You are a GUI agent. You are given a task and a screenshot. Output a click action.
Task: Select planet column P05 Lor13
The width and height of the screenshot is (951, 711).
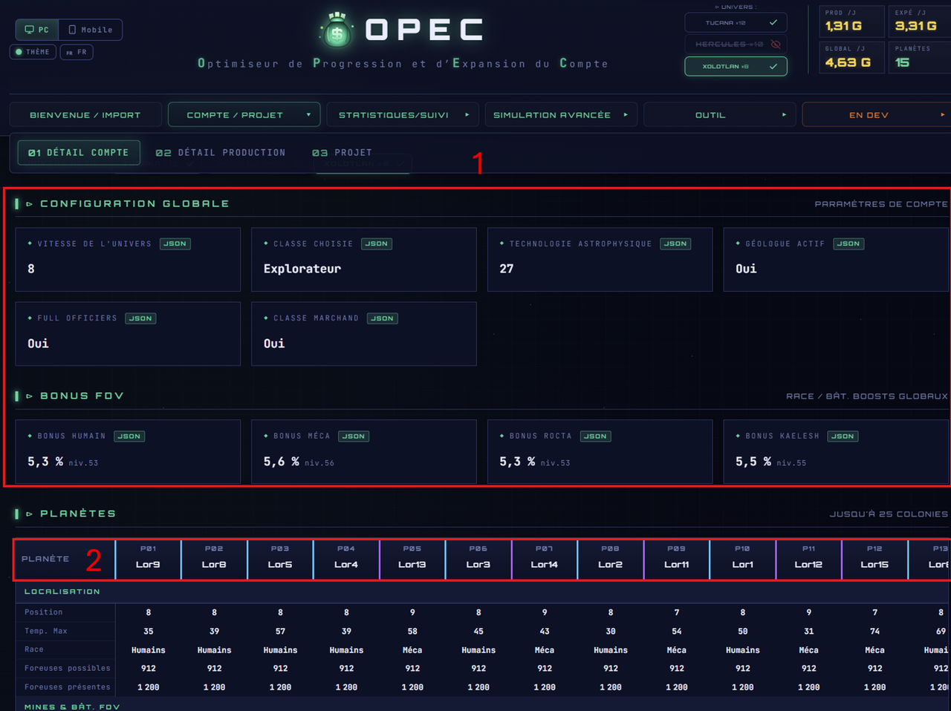pyautogui.click(x=412, y=560)
